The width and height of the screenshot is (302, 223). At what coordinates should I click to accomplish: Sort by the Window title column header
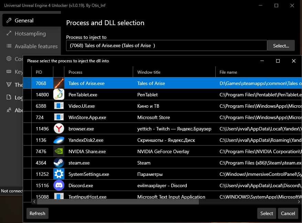coord(174,72)
